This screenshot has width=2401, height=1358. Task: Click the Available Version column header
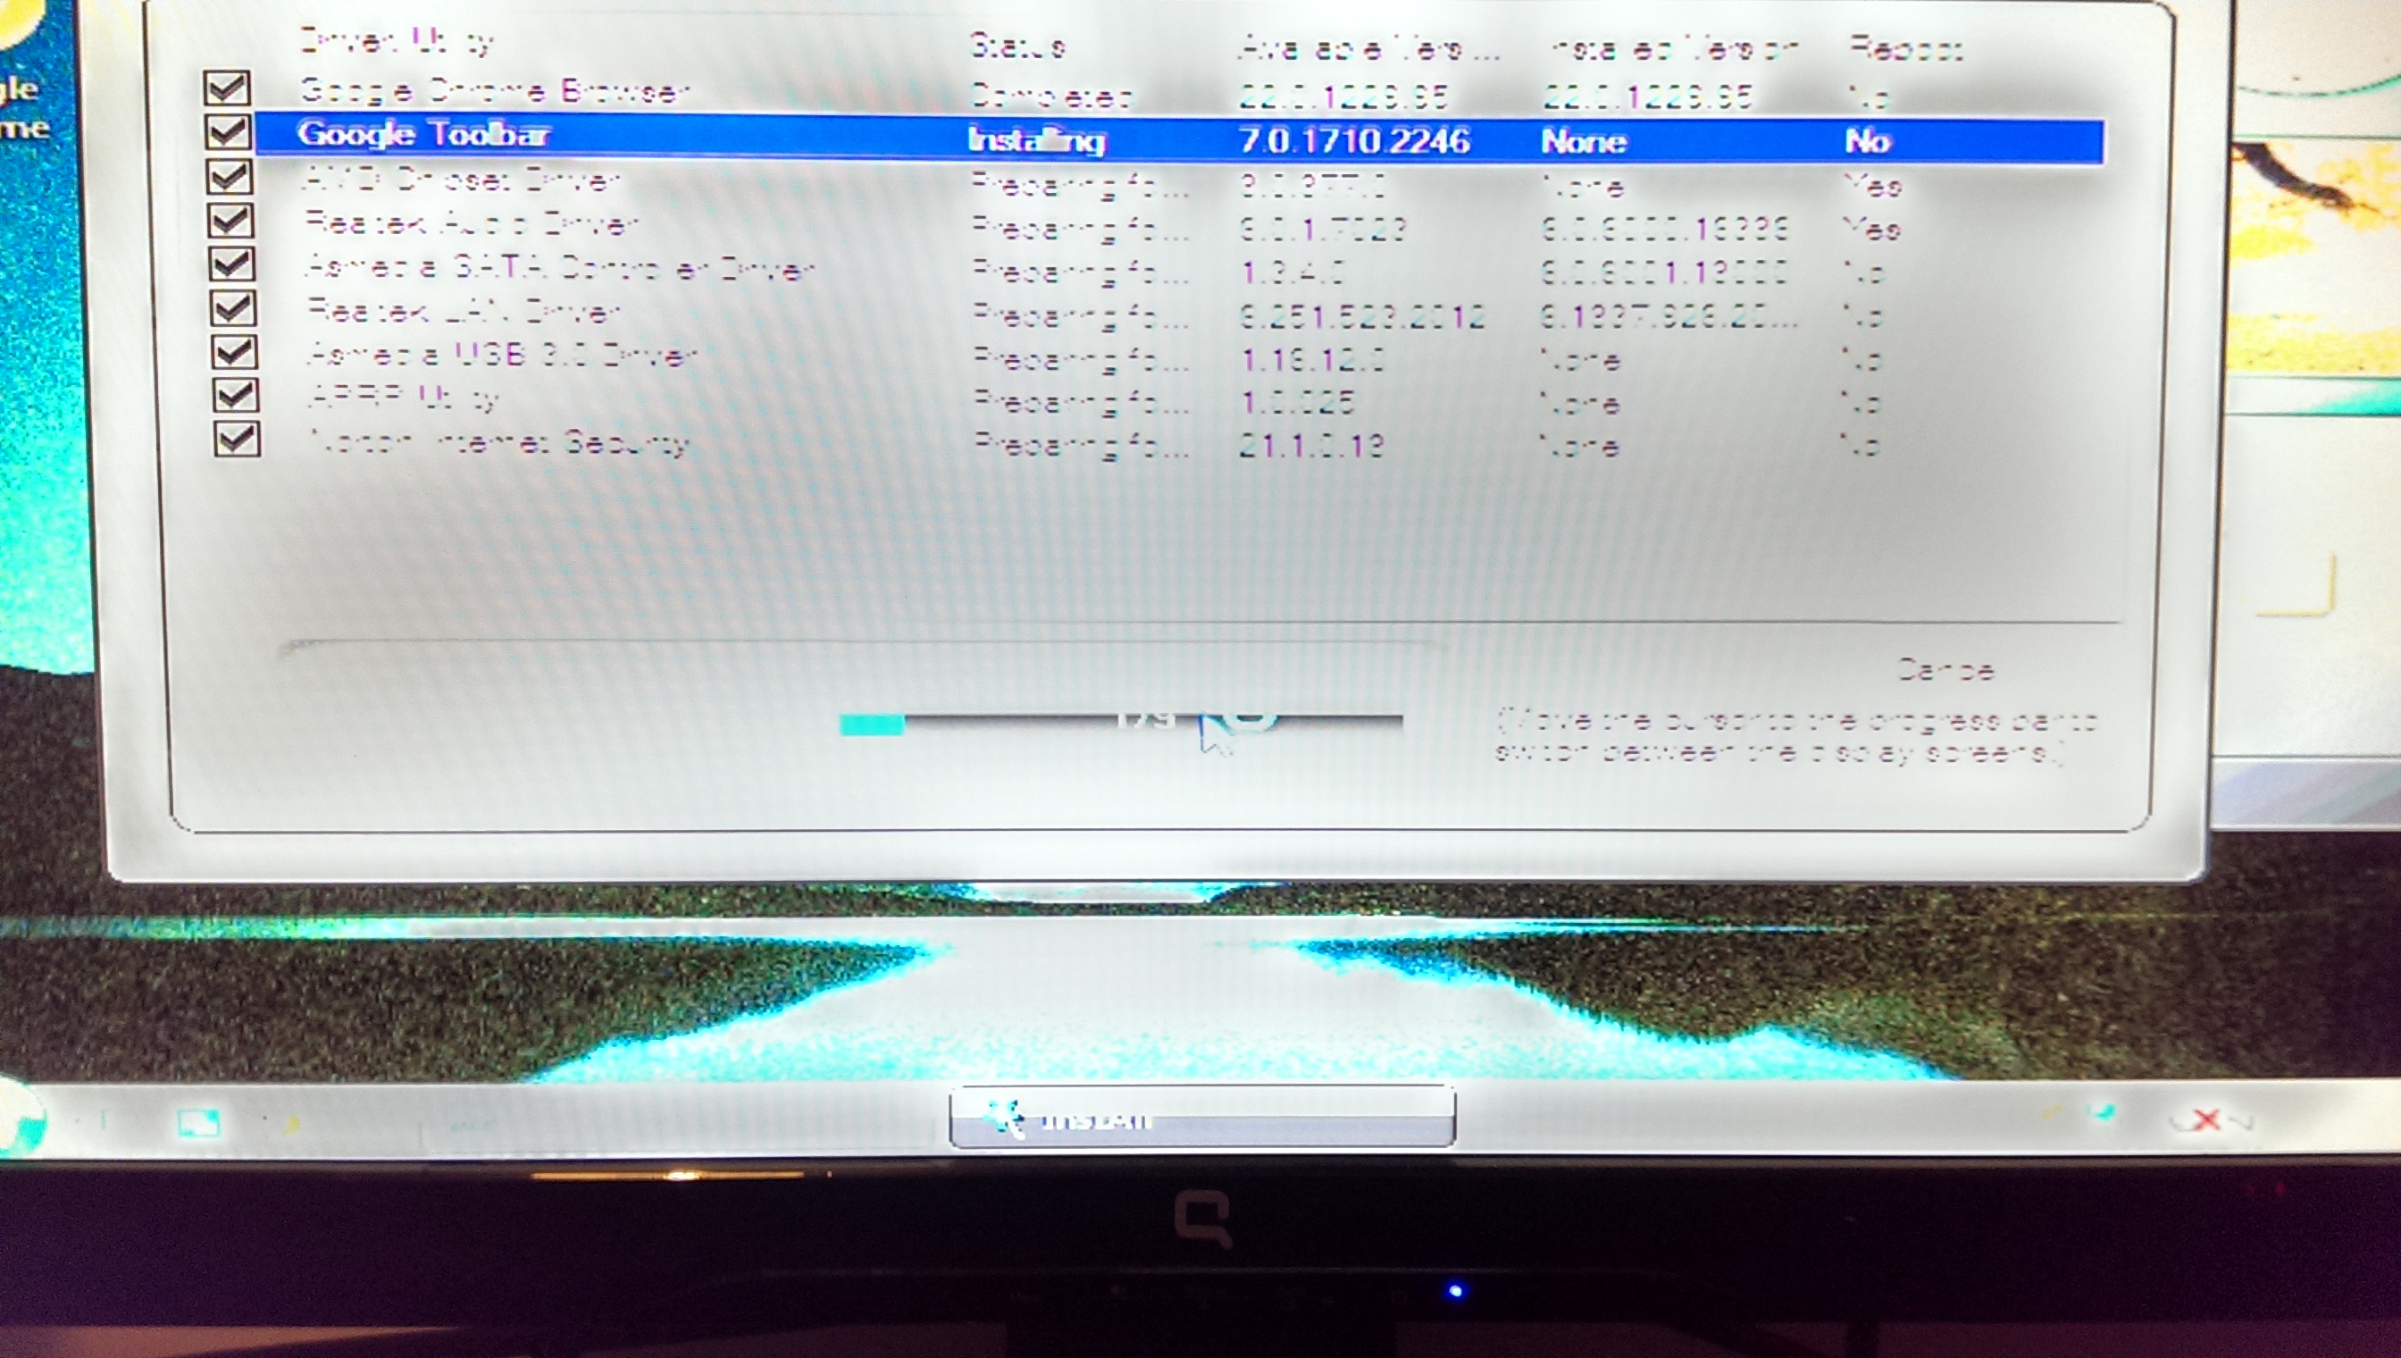pos(1368,48)
